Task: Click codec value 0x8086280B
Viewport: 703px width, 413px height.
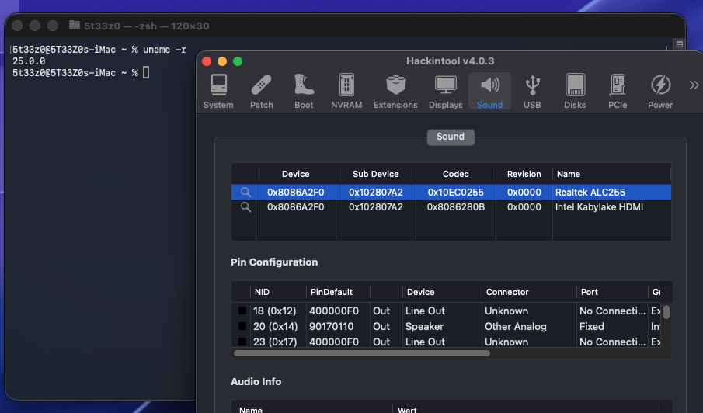Action: click(x=455, y=207)
